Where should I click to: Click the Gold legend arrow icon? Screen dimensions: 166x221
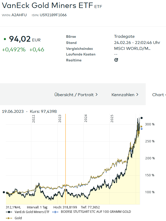[x=9, y=218]
